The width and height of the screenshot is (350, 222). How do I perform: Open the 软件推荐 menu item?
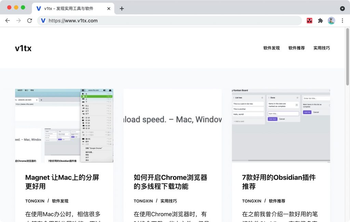click(x=296, y=48)
